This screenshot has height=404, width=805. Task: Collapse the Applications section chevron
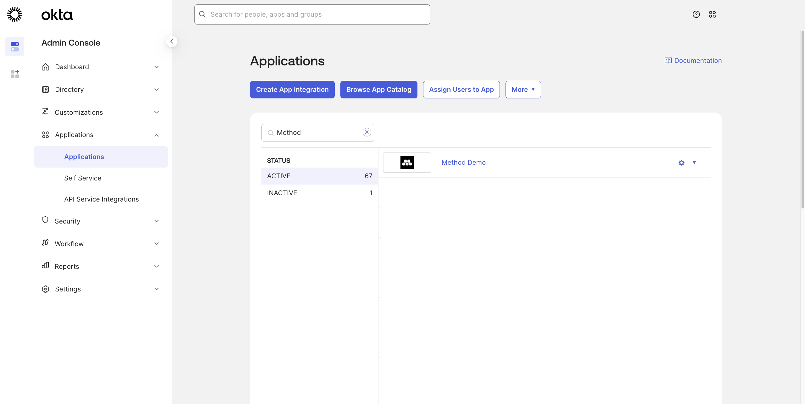[x=156, y=135]
